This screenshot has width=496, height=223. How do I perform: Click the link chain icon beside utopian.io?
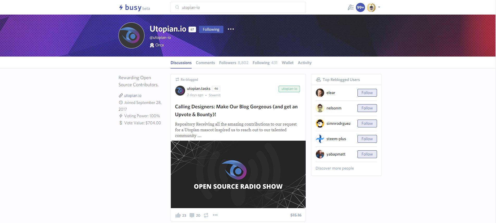[x=121, y=96]
